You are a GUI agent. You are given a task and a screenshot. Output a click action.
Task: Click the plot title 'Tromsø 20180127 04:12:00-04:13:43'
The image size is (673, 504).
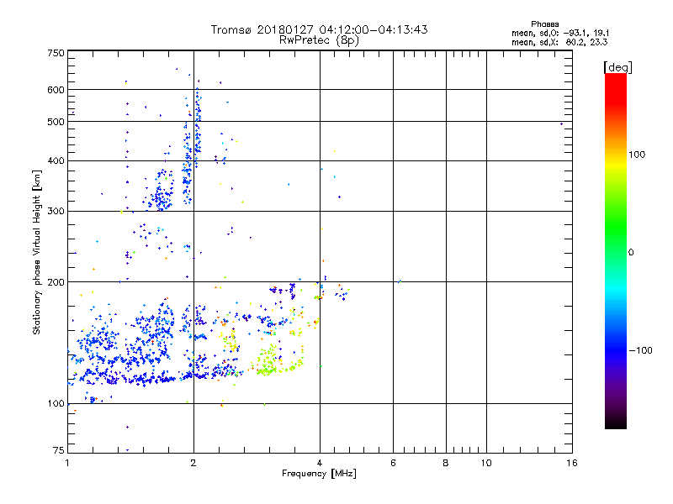[319, 29]
